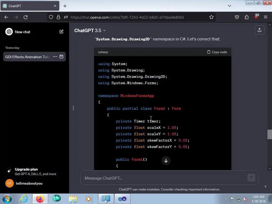Screen dimensions: 272x204
Task: Reload the current page
Action: [x=25, y=17]
